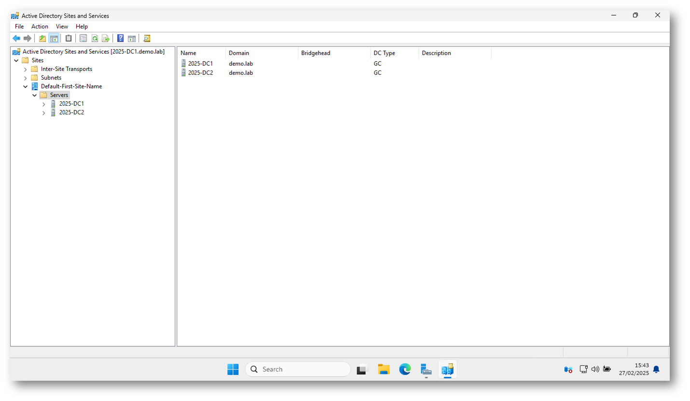Expand 2025-DC1 in the tree
The height and width of the screenshot is (401, 690).
[44, 104]
